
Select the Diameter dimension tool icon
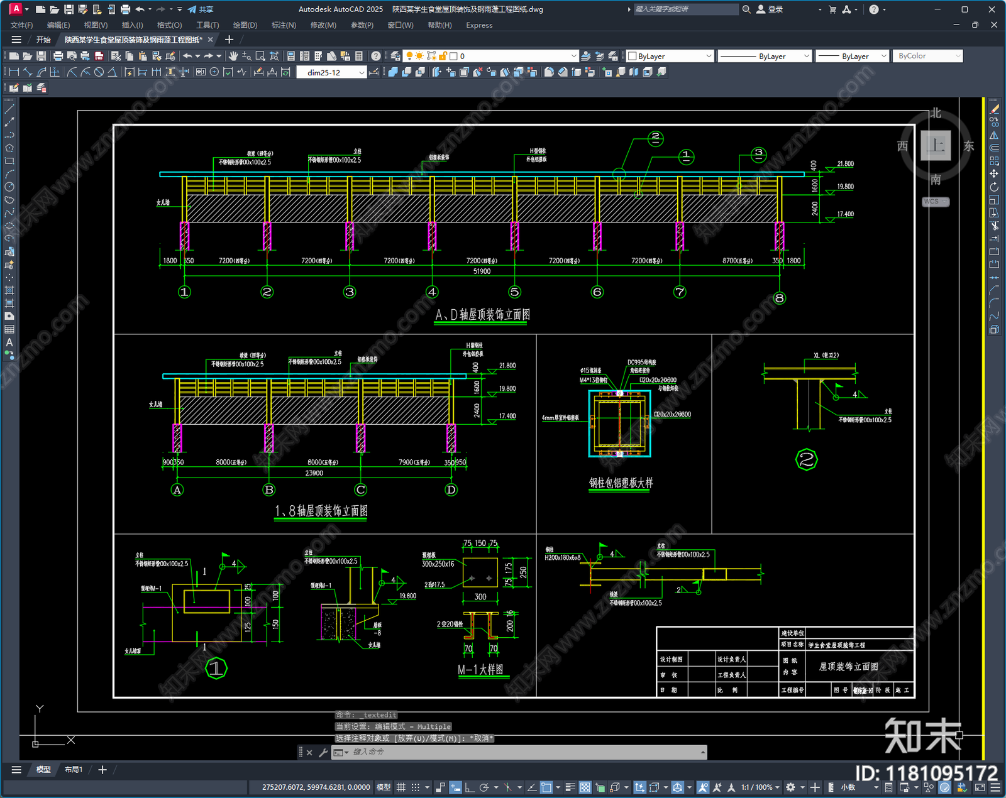(99, 72)
